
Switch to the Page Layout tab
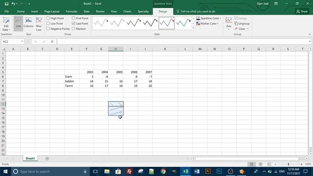point(52,11)
